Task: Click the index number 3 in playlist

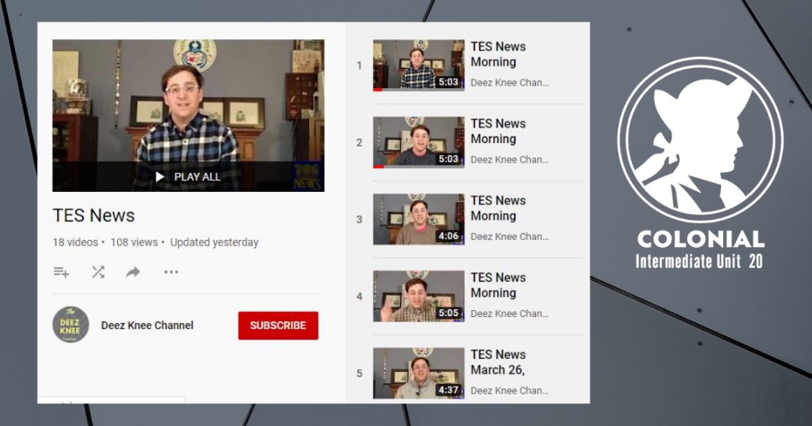Action: [359, 219]
